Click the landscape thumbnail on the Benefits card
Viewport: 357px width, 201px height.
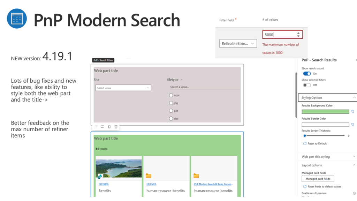click(x=119, y=168)
